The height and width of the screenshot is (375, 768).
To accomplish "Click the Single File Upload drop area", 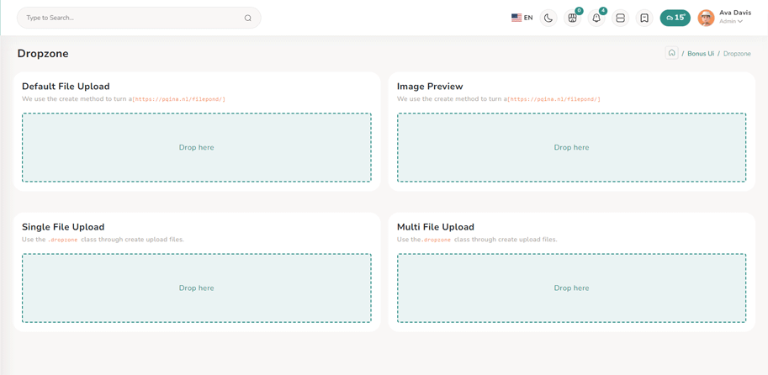I will (x=196, y=288).
